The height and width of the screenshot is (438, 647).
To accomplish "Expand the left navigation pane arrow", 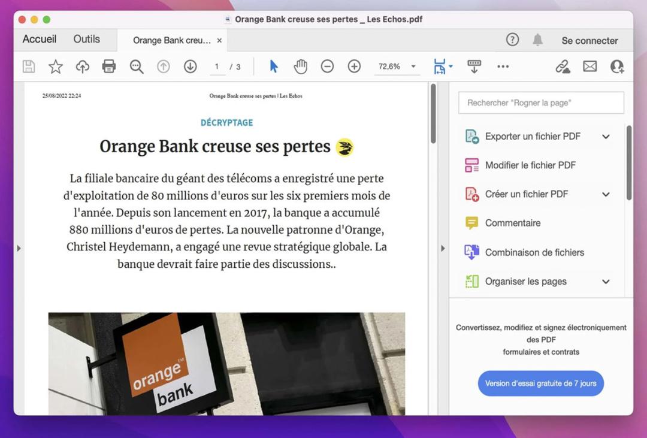I will point(19,249).
